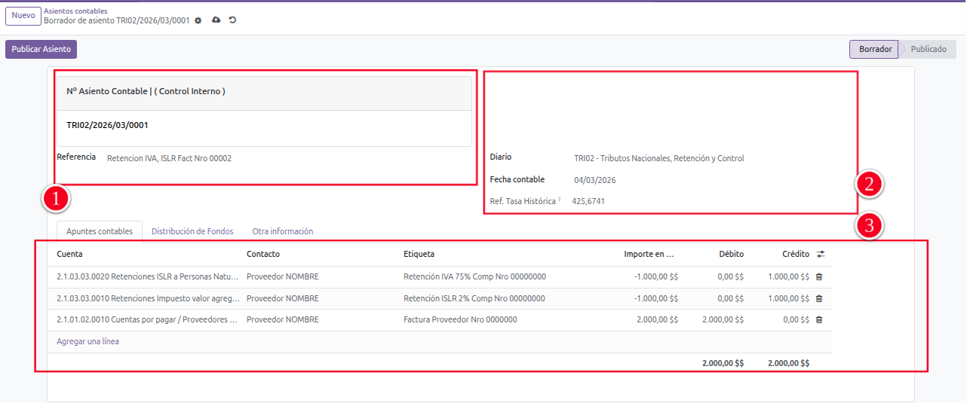Delete the Retención IVA 75% line

coord(819,277)
